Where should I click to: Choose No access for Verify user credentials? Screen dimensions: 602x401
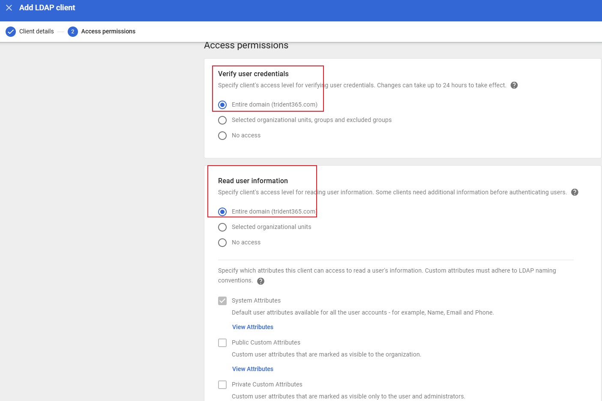tap(222, 136)
